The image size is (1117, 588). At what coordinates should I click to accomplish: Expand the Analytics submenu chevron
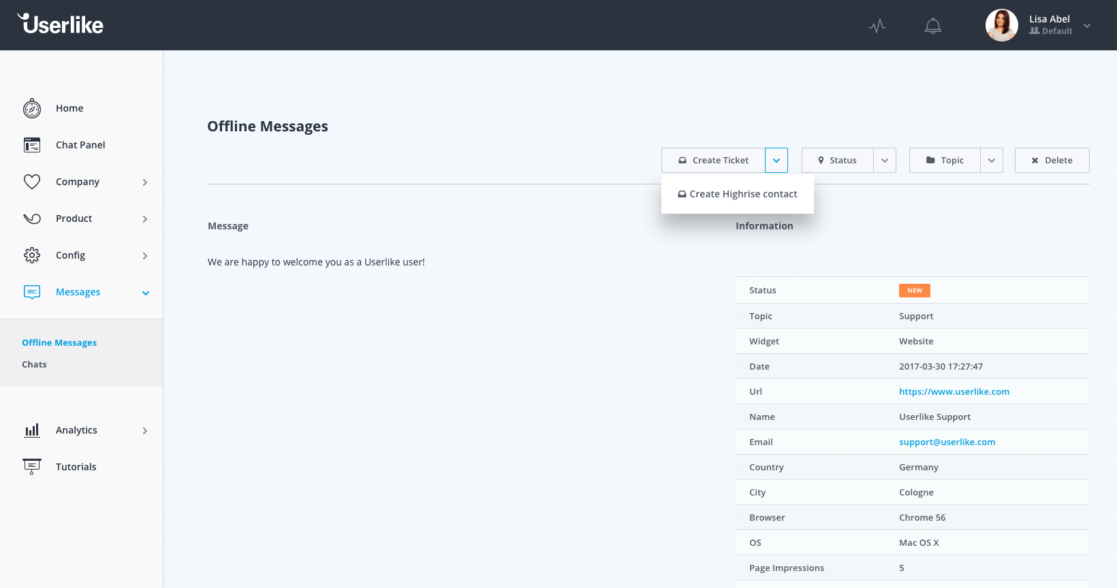(x=145, y=431)
